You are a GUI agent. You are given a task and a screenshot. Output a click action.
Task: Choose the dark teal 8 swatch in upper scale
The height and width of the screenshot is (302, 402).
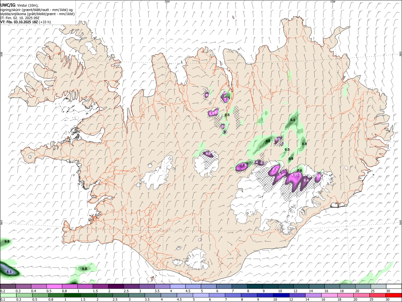pos(255,287)
